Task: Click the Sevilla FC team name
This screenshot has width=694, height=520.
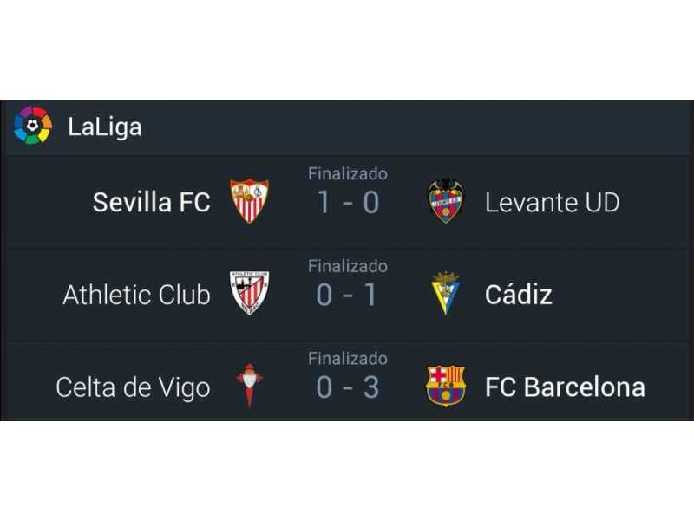Action: coord(151,203)
